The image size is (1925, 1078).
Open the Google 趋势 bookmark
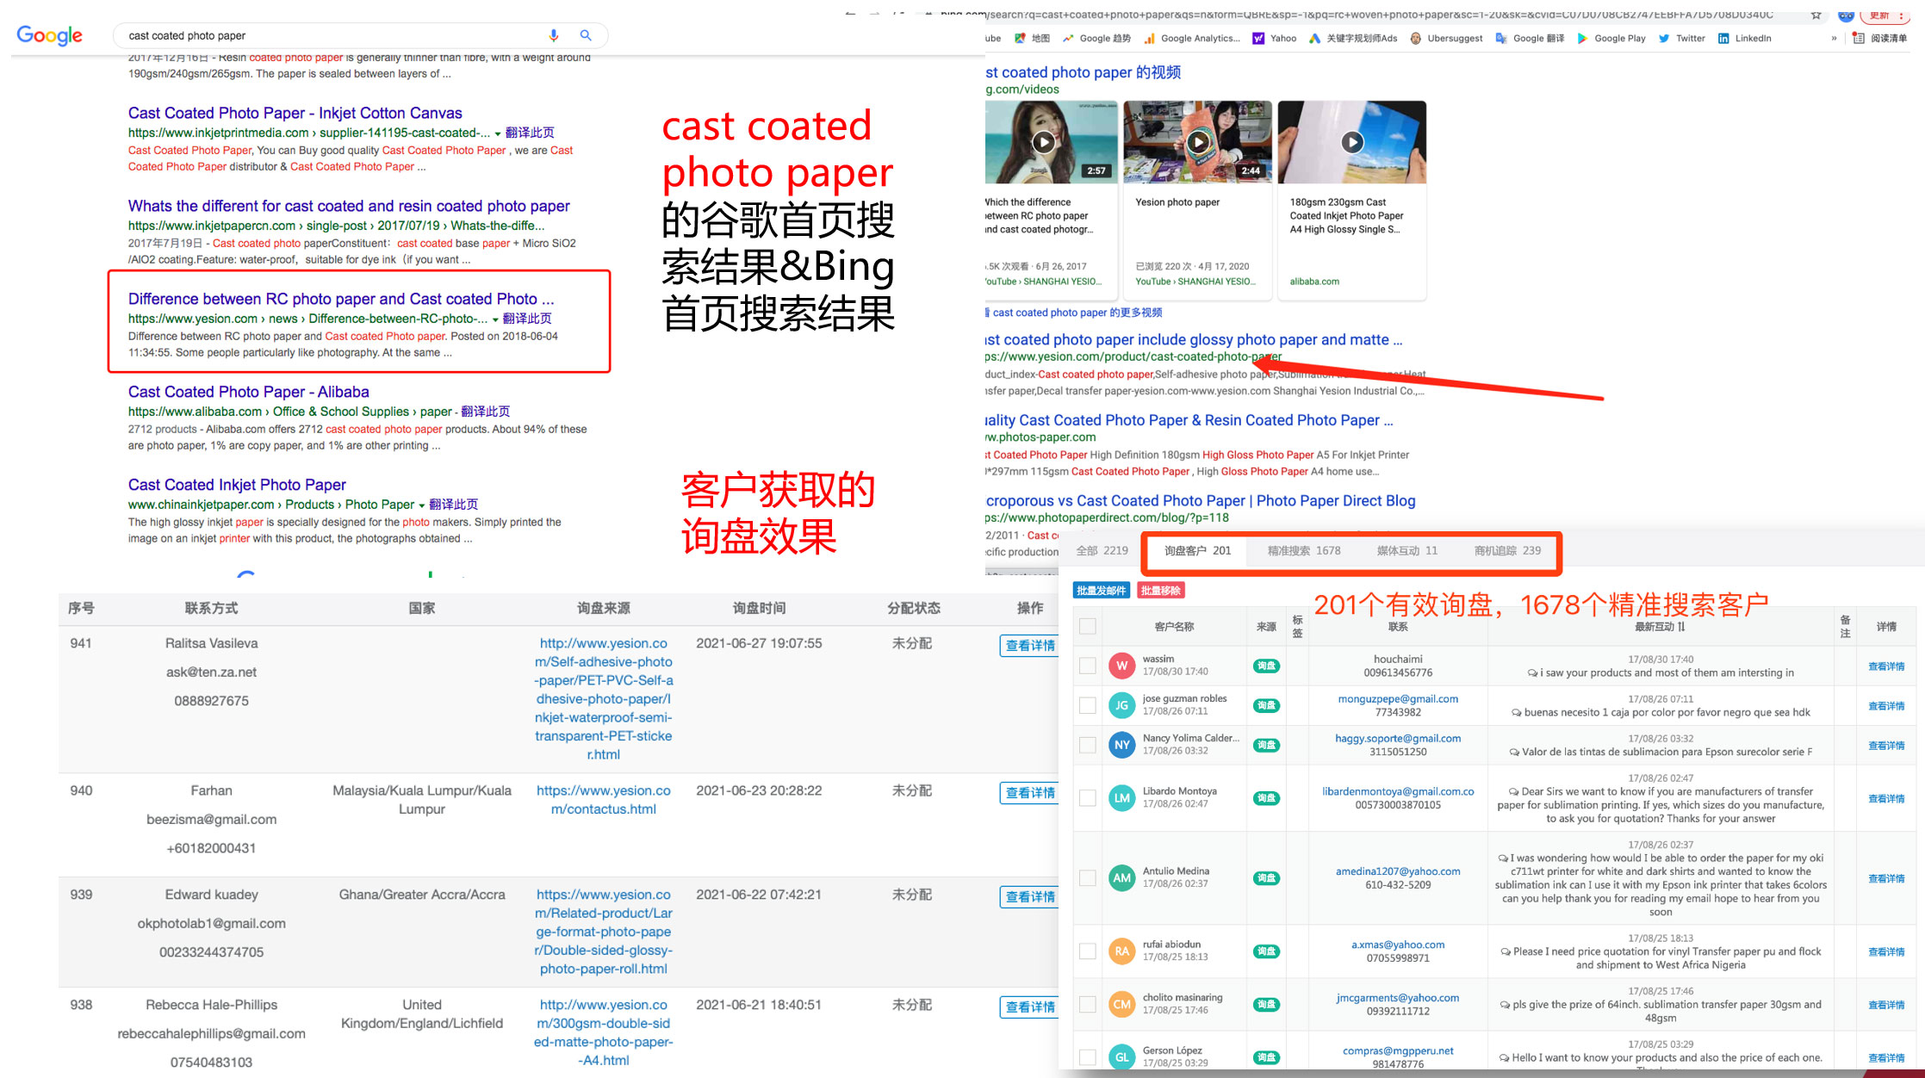tap(1096, 38)
